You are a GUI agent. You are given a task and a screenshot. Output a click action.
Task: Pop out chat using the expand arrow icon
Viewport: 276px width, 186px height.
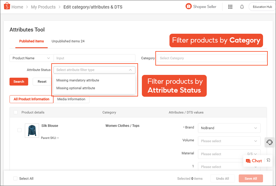(268, 160)
